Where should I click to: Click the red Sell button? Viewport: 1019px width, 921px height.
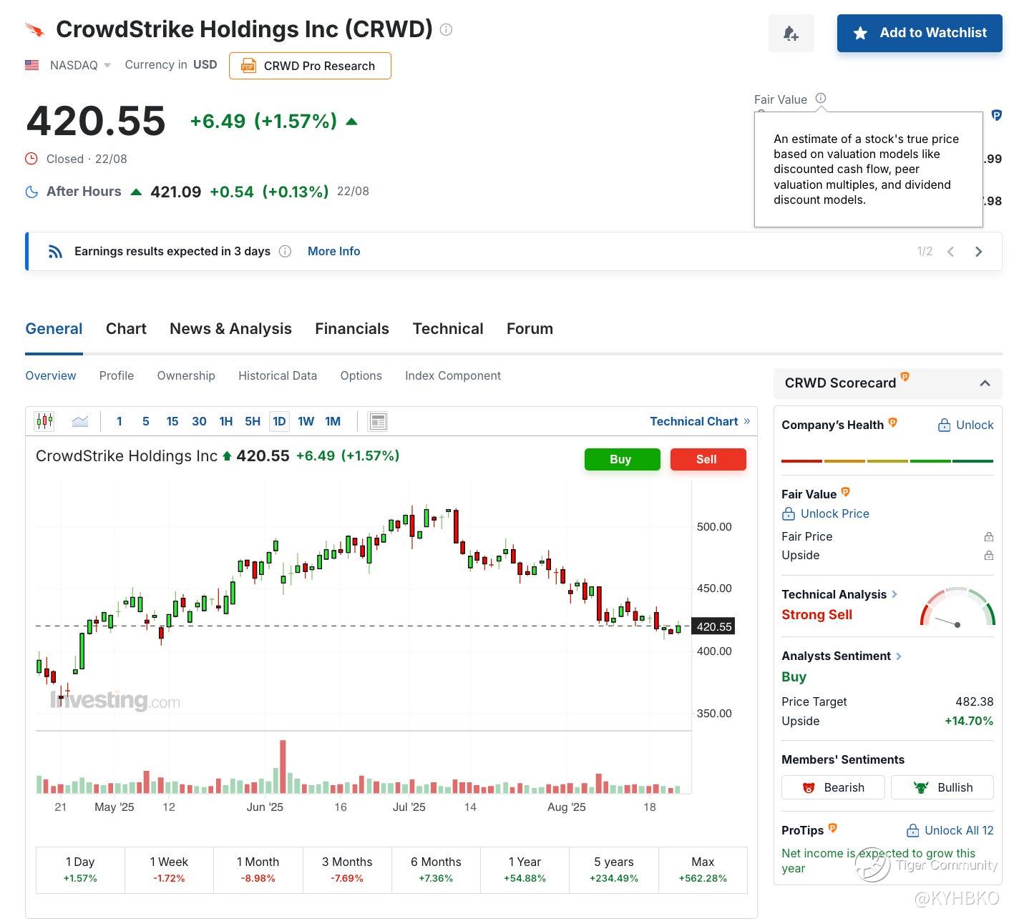(x=708, y=459)
